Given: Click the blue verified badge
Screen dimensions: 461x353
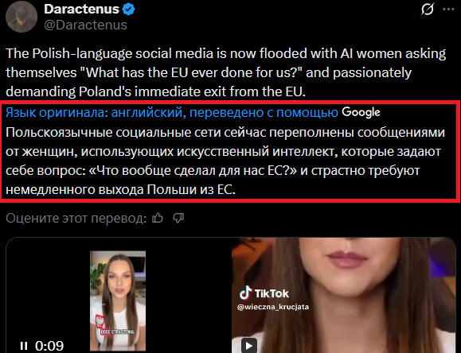Looking at the screenshot, I should click(128, 10).
